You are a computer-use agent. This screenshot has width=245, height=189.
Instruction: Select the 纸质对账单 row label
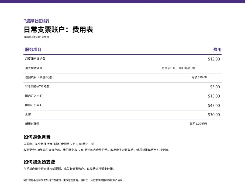(32, 124)
